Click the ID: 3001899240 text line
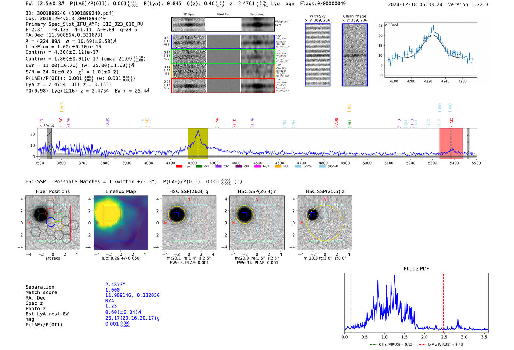 coord(70,13)
